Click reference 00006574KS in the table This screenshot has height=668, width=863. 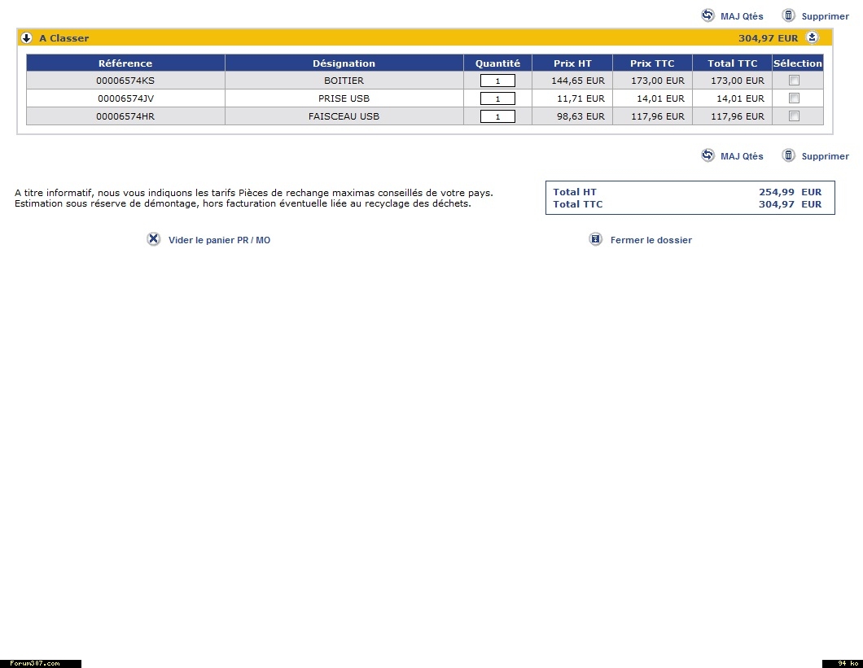pyautogui.click(x=125, y=81)
